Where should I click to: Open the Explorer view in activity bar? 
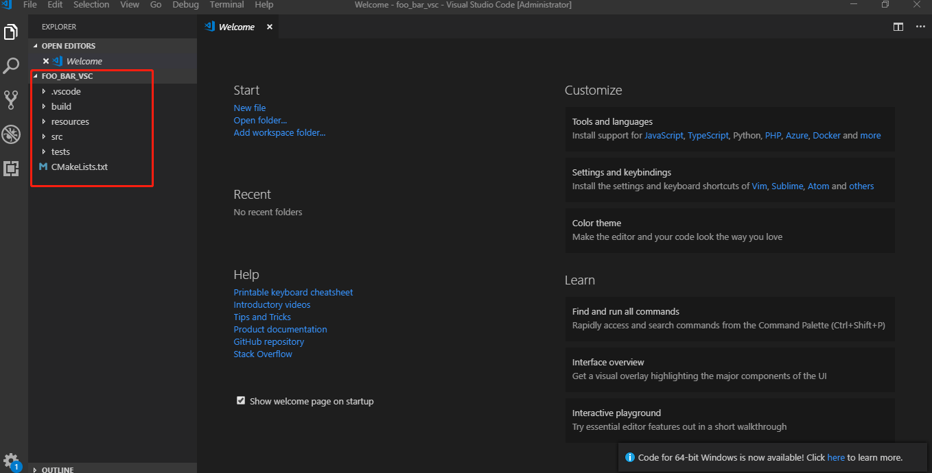click(11, 32)
